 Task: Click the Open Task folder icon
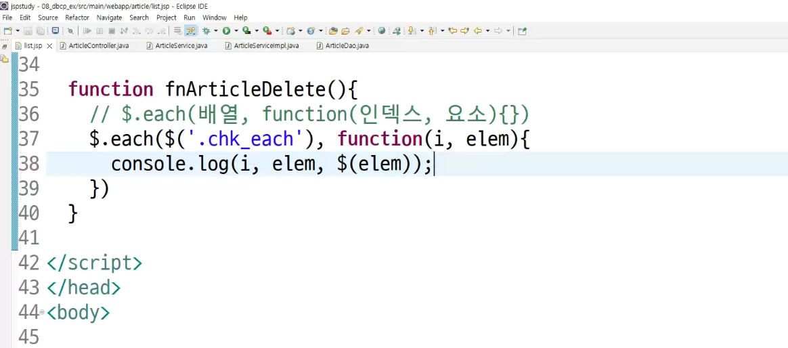pyautogui.click(x=346, y=30)
